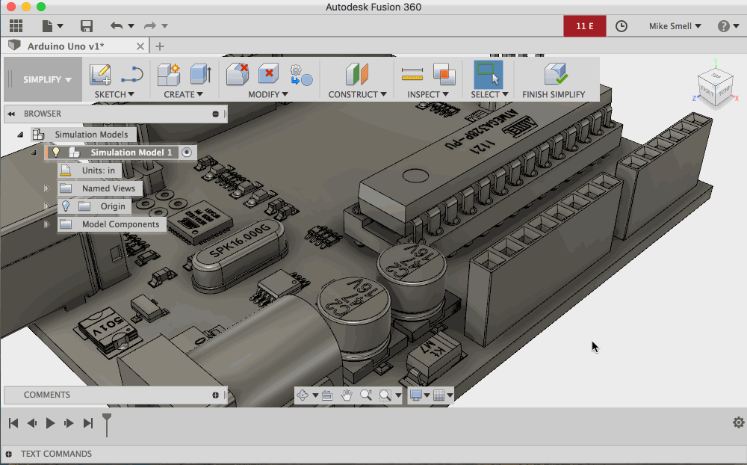Expand the Model Components folder
747x465 pixels.
coord(46,224)
